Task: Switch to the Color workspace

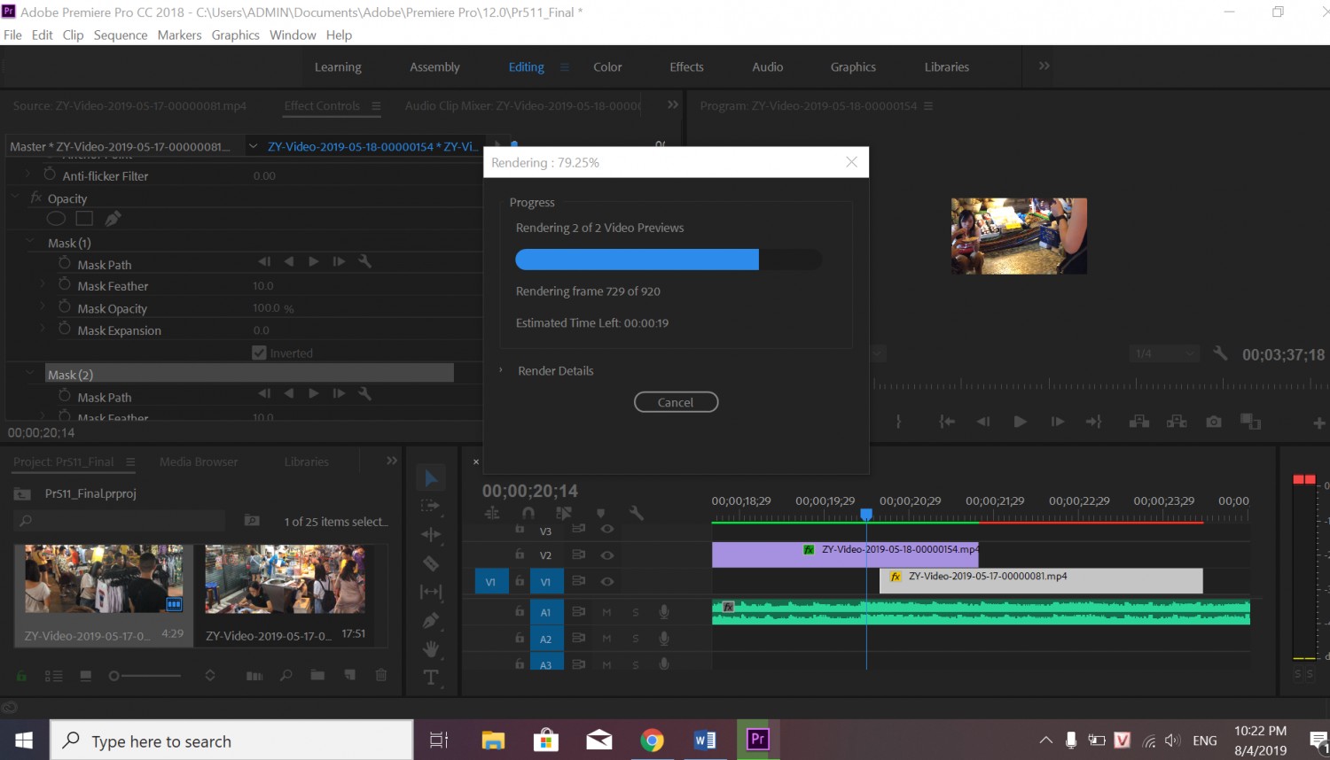Action: 607,67
